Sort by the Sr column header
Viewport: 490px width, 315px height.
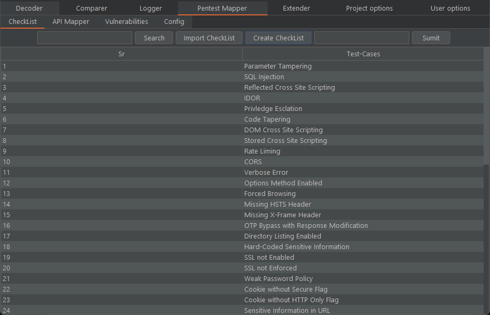[x=122, y=54]
